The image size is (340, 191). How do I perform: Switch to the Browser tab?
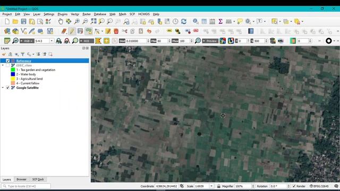click(x=21, y=179)
